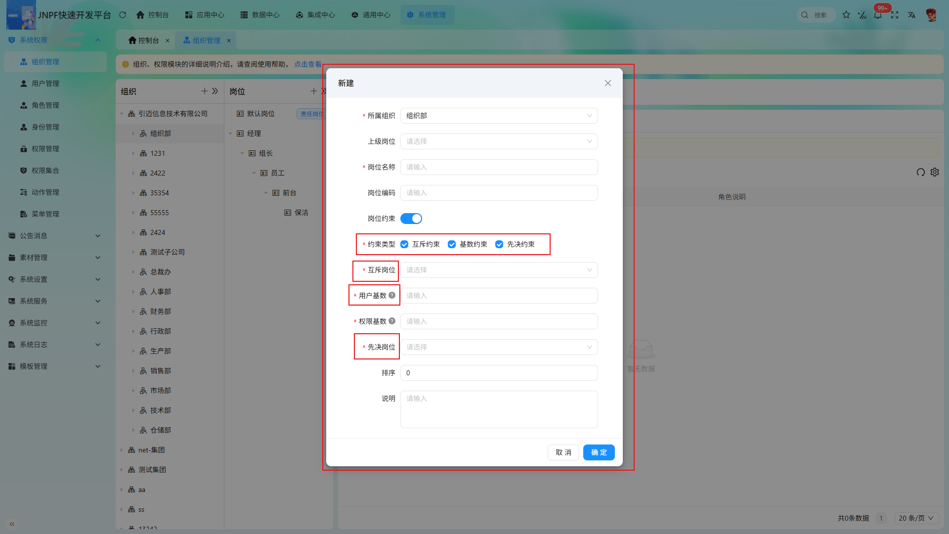Open 菜单管理 in the sidebar
949x534 pixels.
[x=55, y=214]
